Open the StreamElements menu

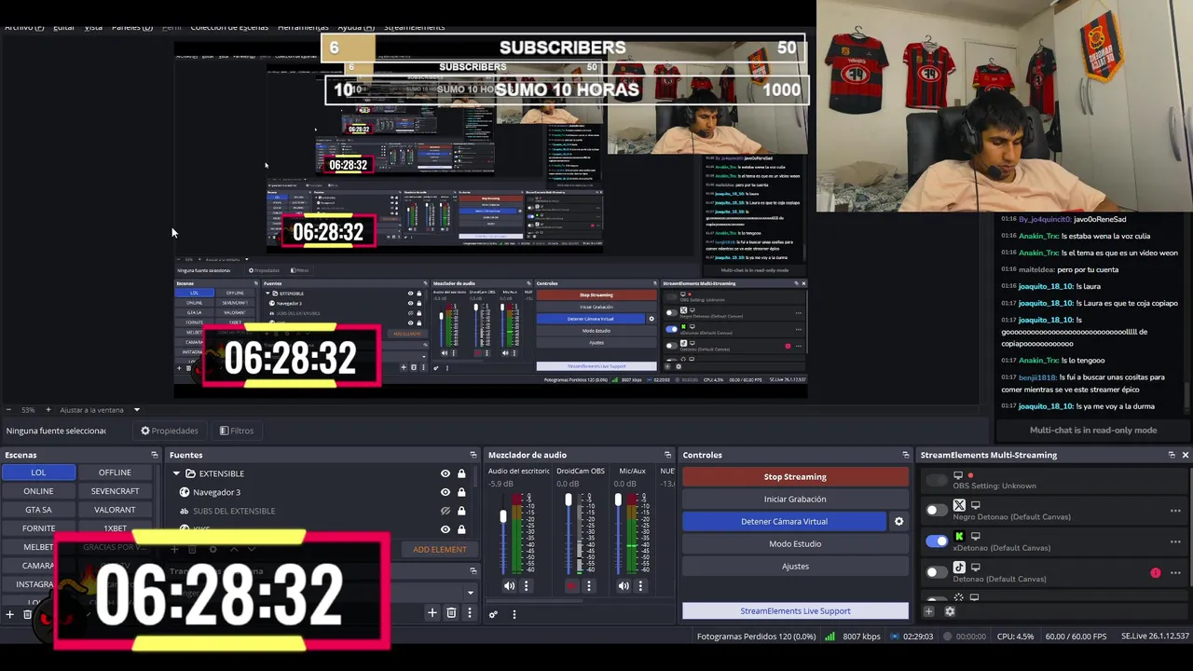pos(414,27)
